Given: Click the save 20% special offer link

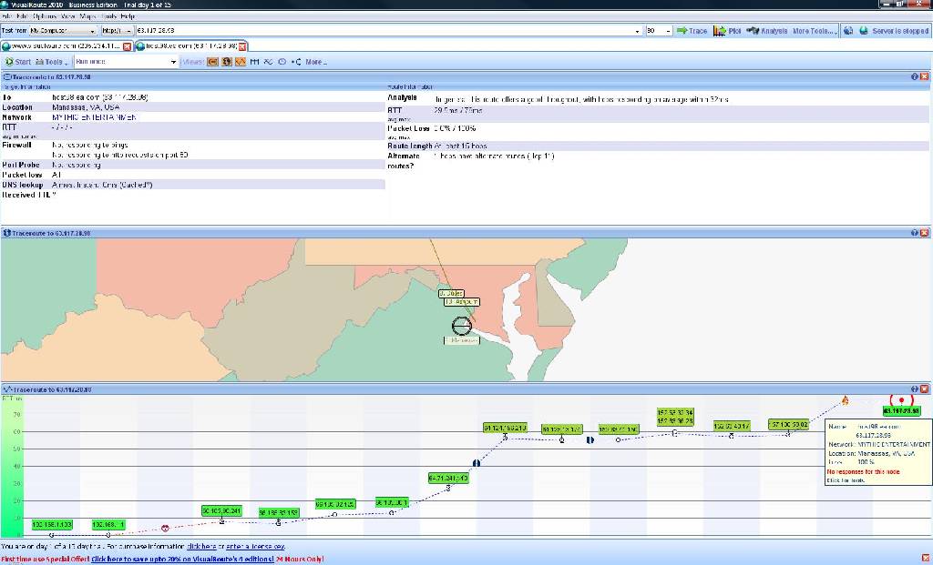Looking at the screenshot, I should (182, 559).
